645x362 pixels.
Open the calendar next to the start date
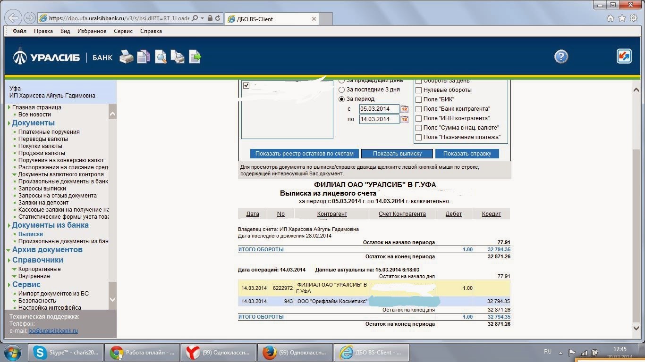(x=404, y=109)
